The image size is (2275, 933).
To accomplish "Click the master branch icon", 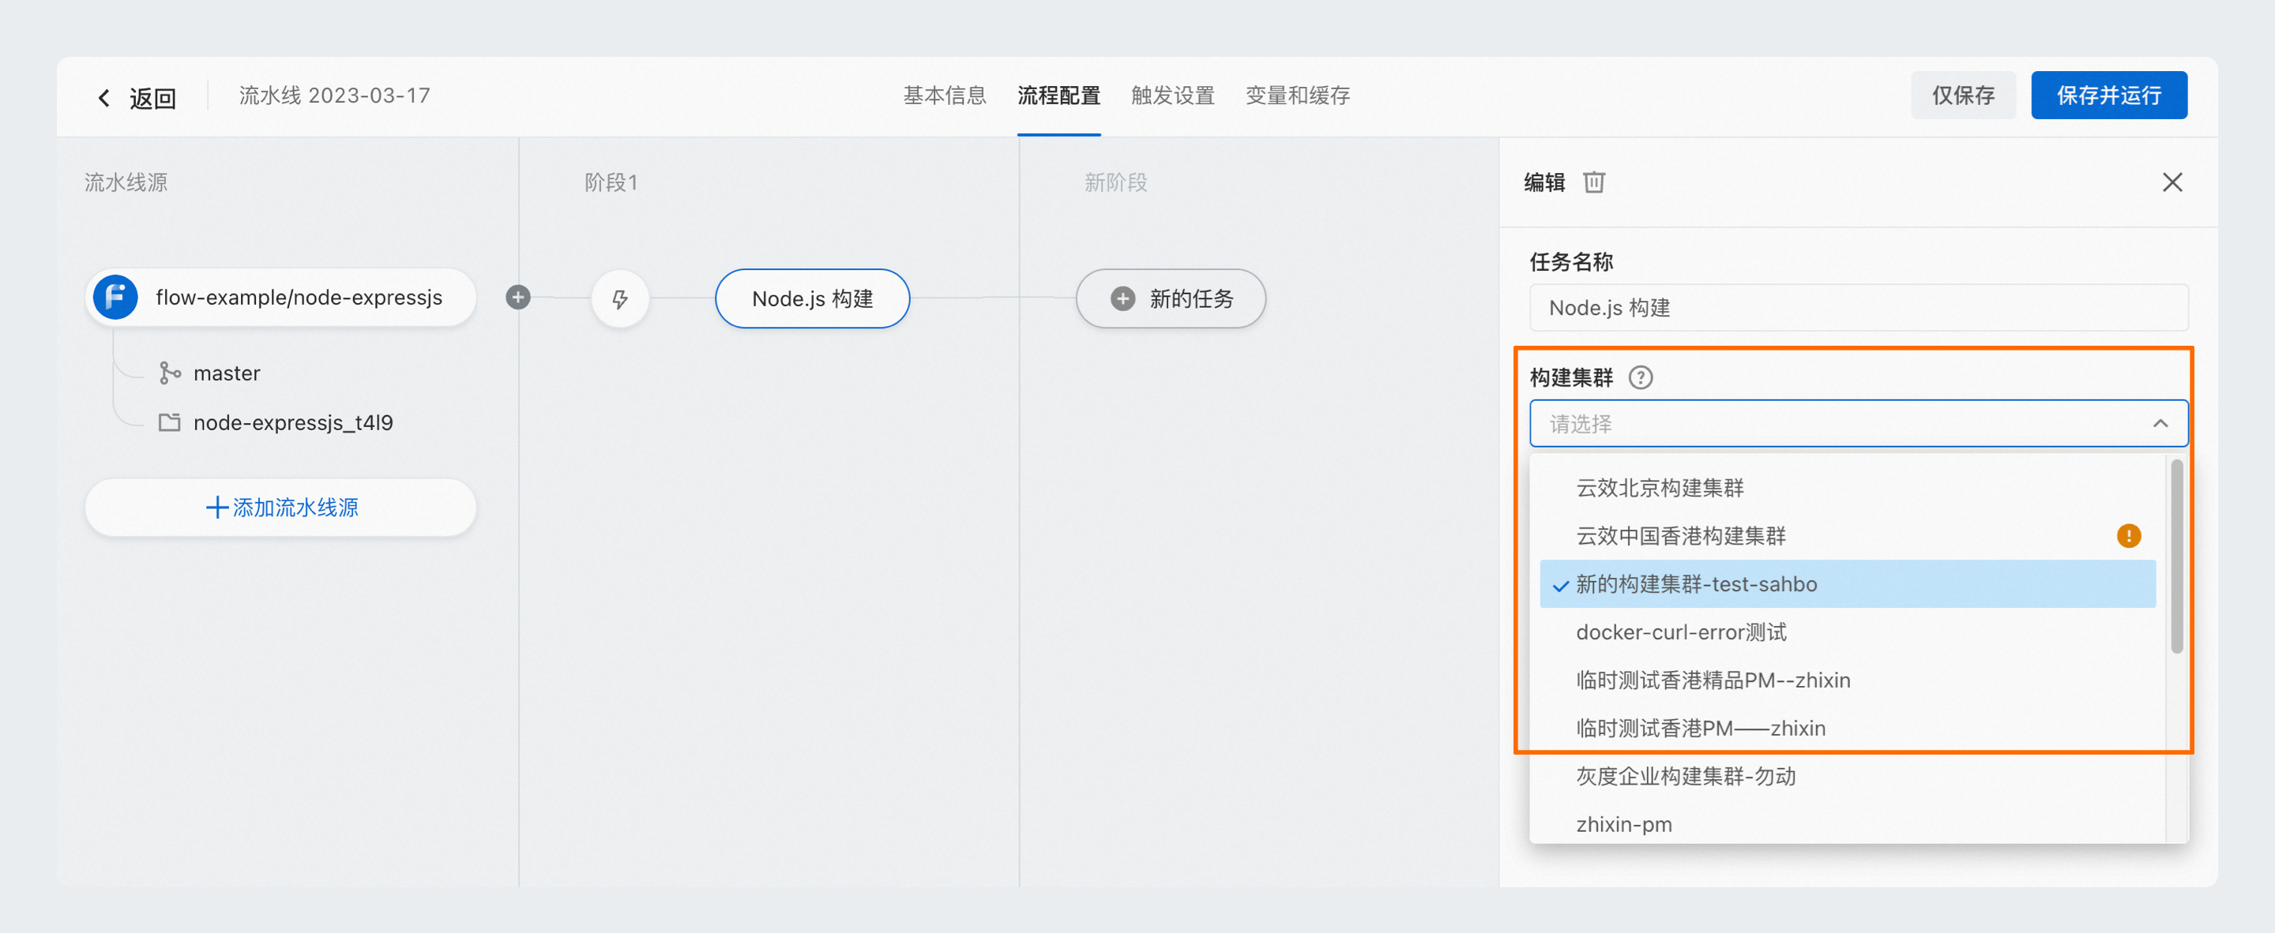I will point(169,373).
